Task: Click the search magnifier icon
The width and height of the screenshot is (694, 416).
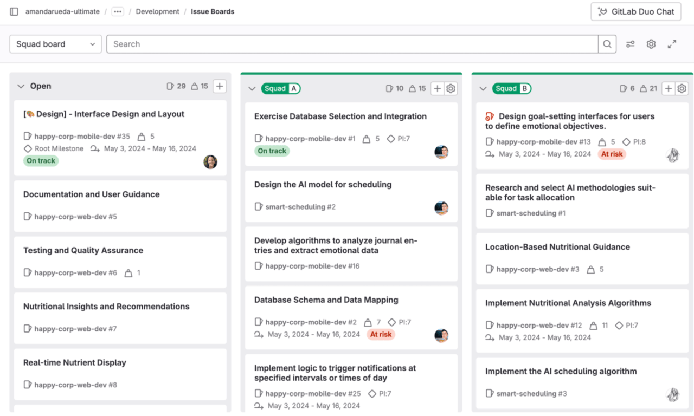Action: [x=607, y=44]
